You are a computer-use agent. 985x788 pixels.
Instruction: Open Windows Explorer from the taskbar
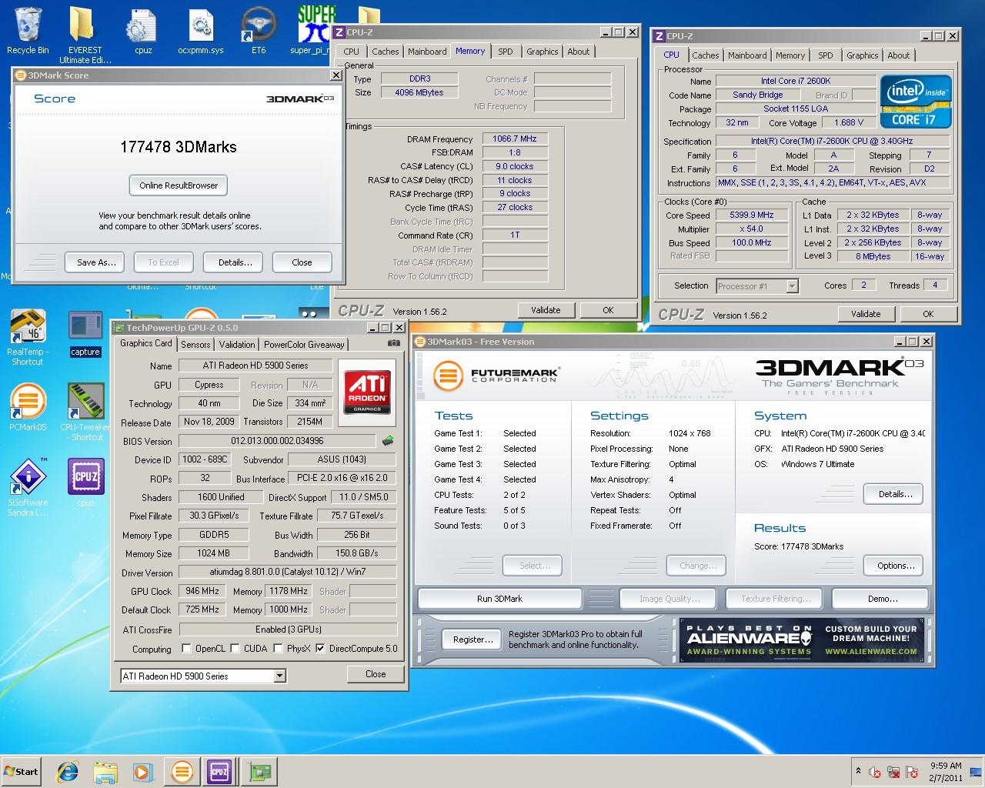(105, 772)
